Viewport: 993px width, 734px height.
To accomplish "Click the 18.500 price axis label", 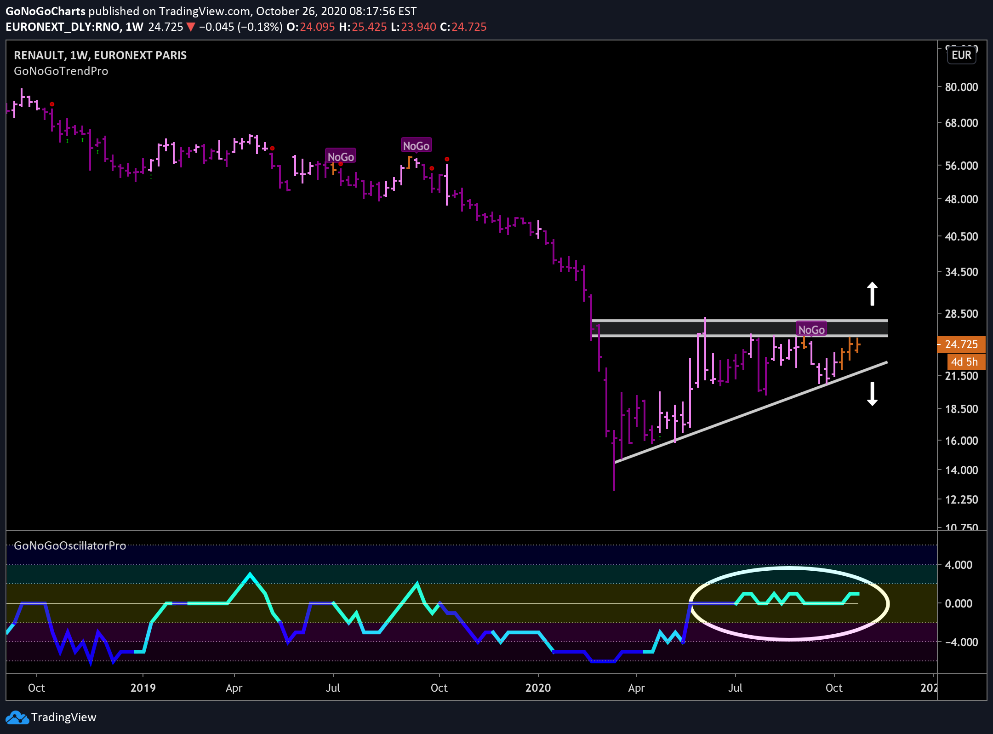I will point(962,409).
